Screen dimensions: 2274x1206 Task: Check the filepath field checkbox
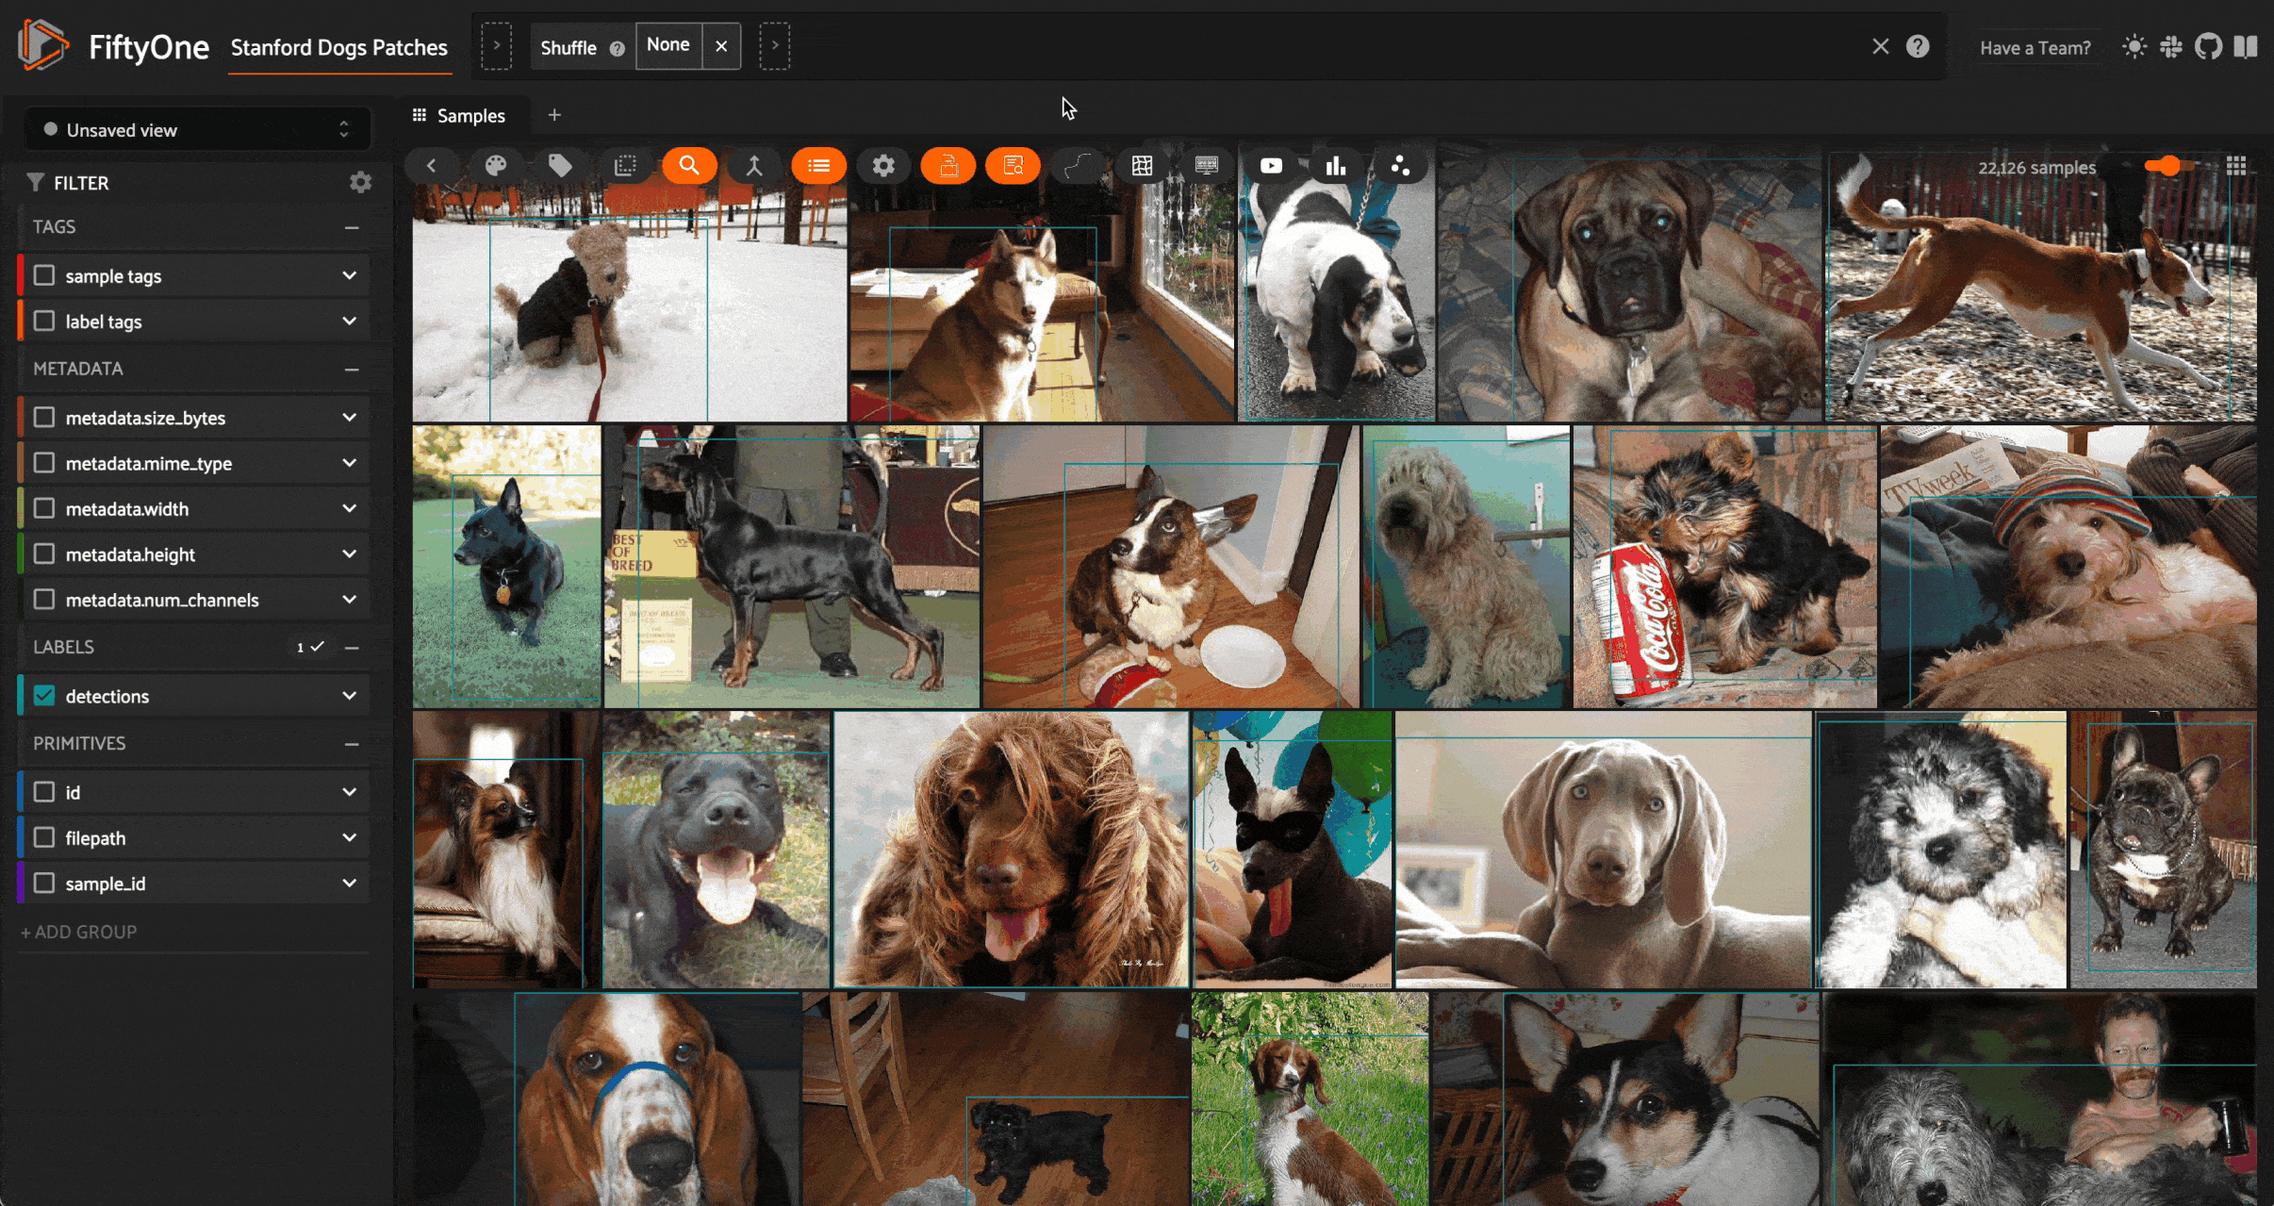[x=44, y=838]
